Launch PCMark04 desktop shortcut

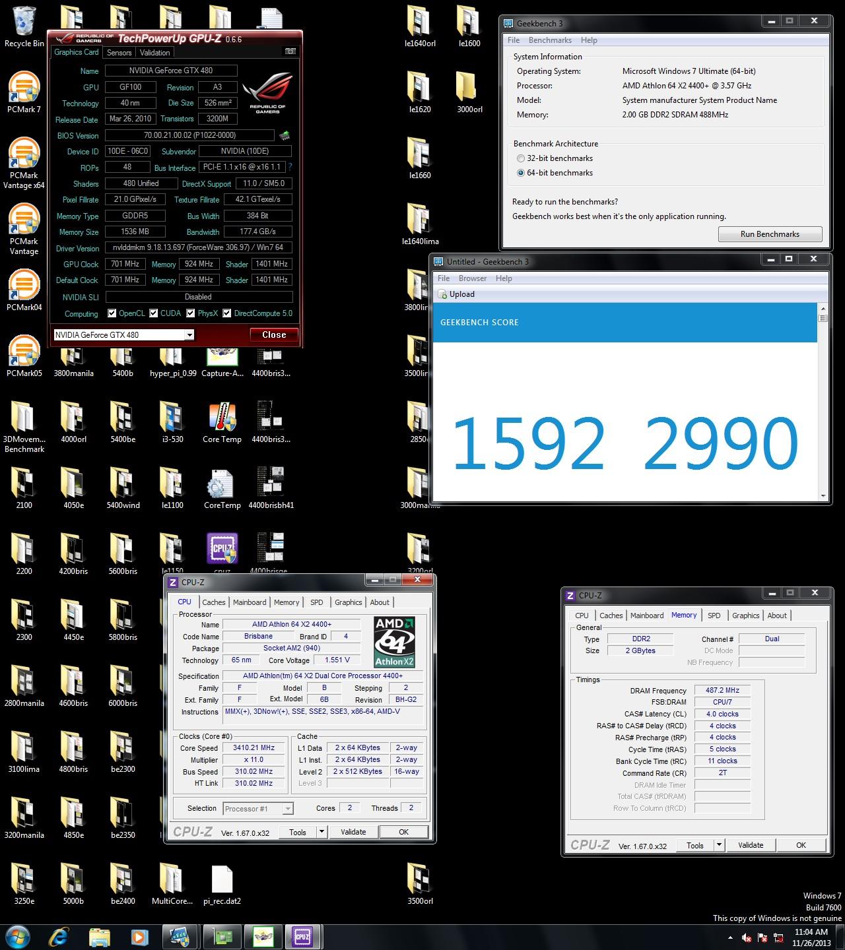(x=24, y=289)
